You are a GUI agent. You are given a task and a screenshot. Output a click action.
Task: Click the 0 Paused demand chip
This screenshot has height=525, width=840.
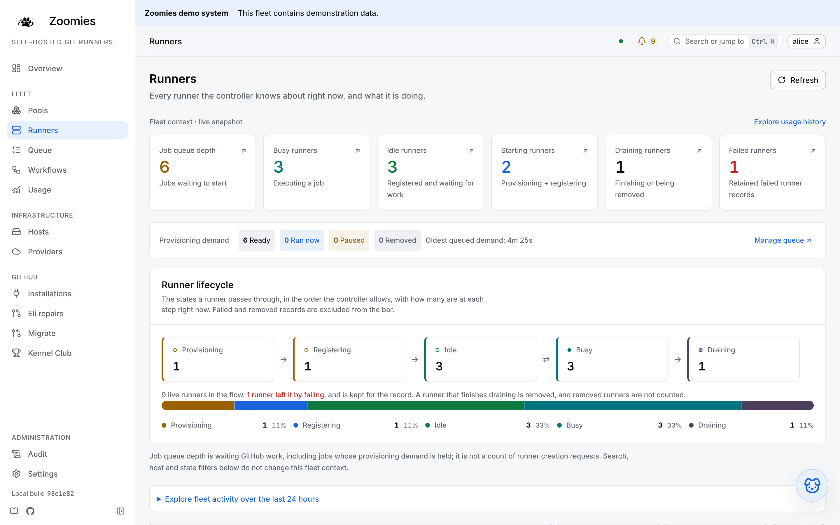tap(349, 240)
